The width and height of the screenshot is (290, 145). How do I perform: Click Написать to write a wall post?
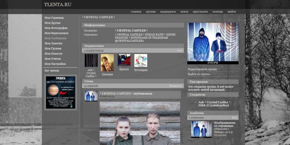click(175, 86)
